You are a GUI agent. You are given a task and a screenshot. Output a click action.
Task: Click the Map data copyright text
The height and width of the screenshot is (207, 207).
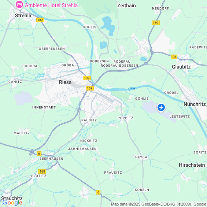158,204
